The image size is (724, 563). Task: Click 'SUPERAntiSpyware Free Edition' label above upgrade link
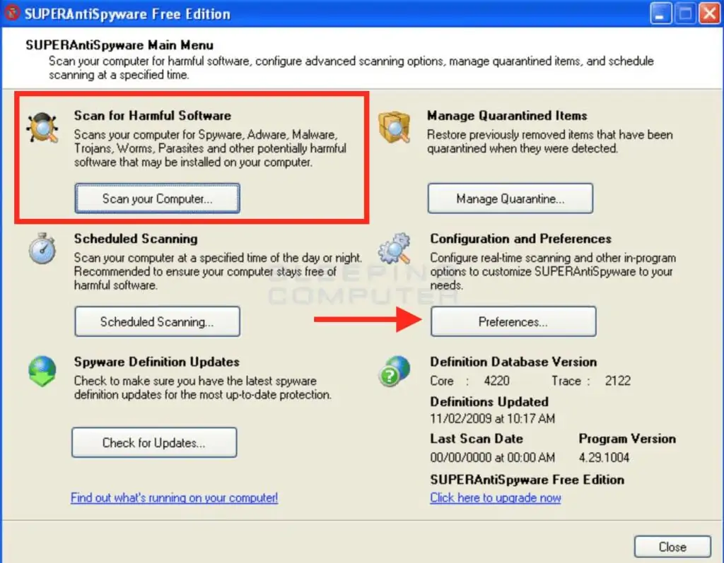click(x=527, y=480)
